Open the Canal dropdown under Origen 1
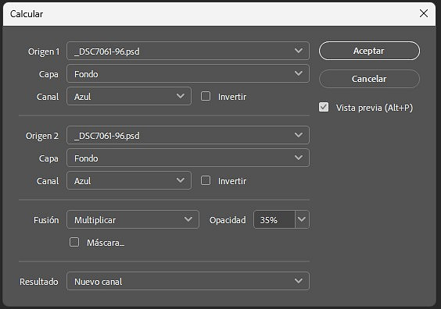Image resolution: width=441 pixels, height=309 pixels. pos(129,96)
